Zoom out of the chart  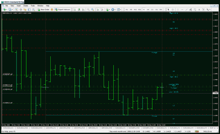[93, 9]
